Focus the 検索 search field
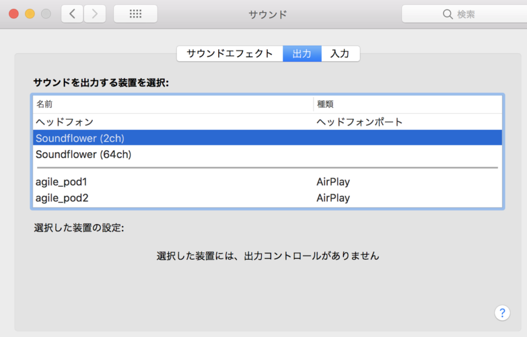This screenshot has width=527, height=337. click(465, 14)
